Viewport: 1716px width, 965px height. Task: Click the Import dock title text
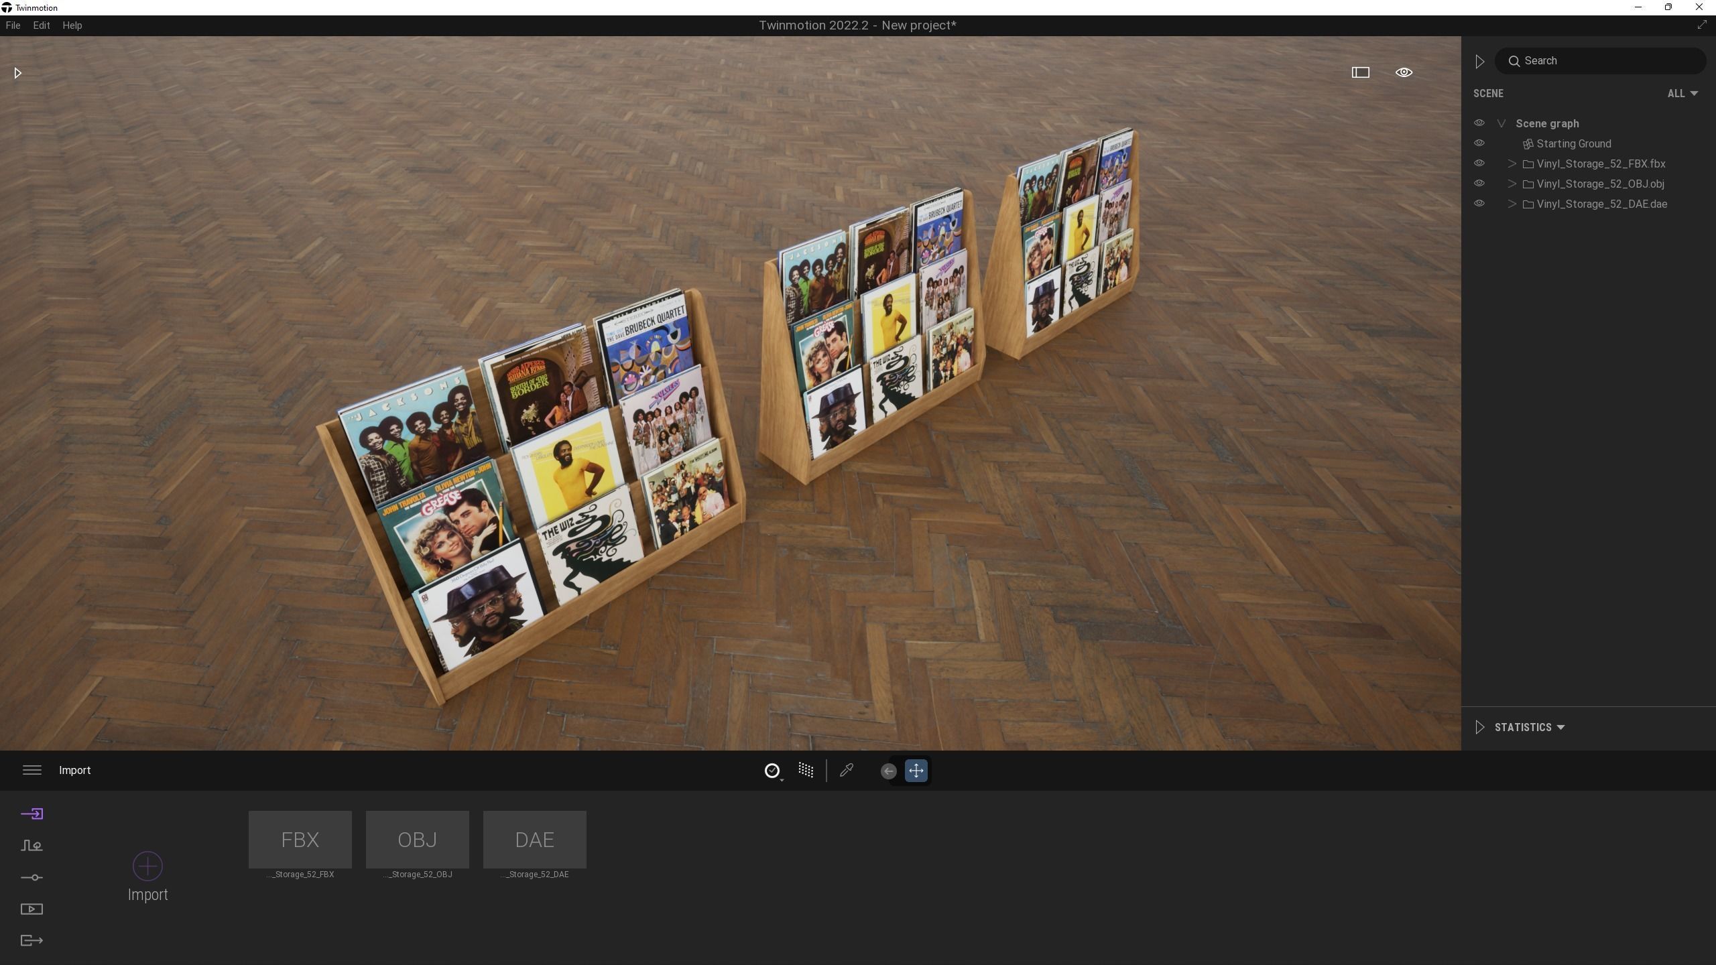(x=74, y=770)
